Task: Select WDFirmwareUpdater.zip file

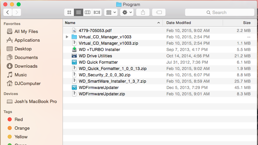Action: tap(102, 94)
